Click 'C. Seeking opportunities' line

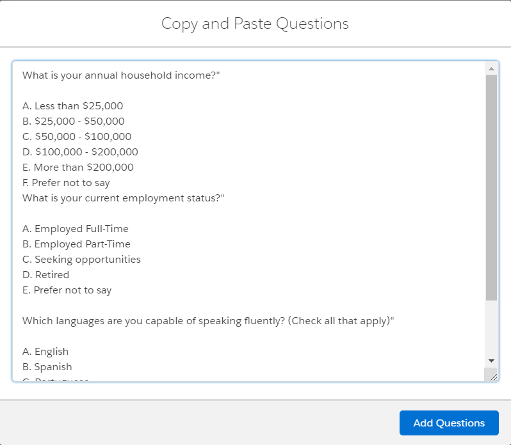(81, 260)
